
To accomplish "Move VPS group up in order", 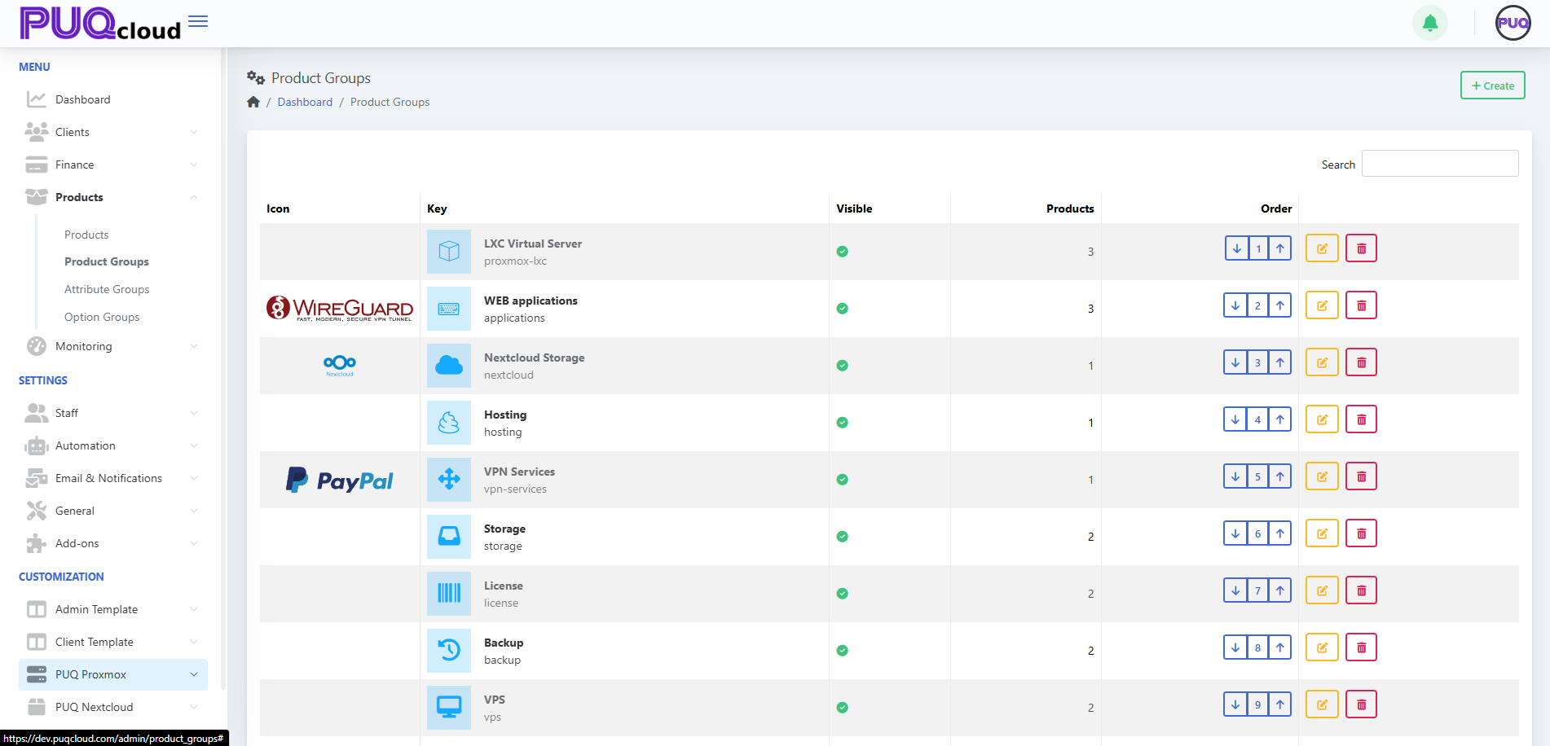I will pos(1280,704).
